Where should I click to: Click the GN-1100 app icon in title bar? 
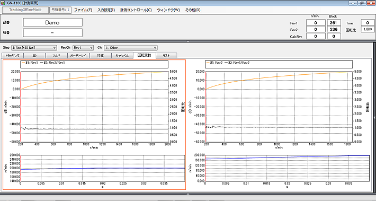tap(3, 3)
